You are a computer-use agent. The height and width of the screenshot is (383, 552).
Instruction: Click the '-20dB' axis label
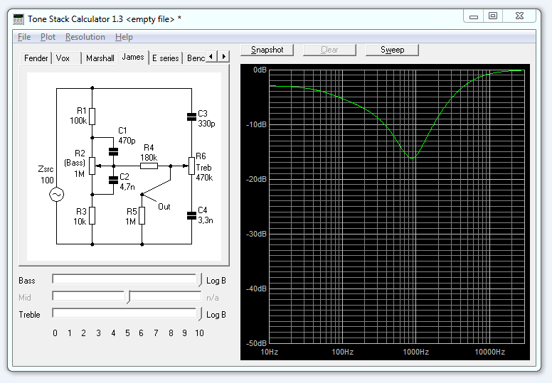point(256,179)
